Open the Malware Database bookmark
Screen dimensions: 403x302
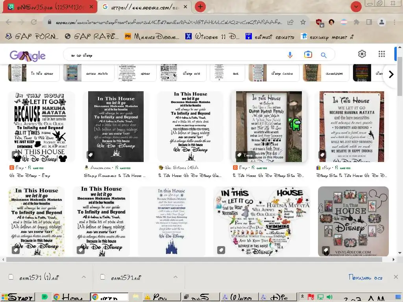152,37
